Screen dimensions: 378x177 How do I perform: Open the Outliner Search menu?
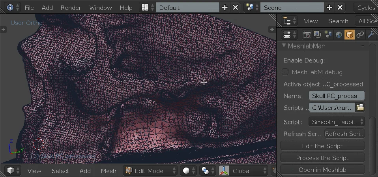[338, 21]
